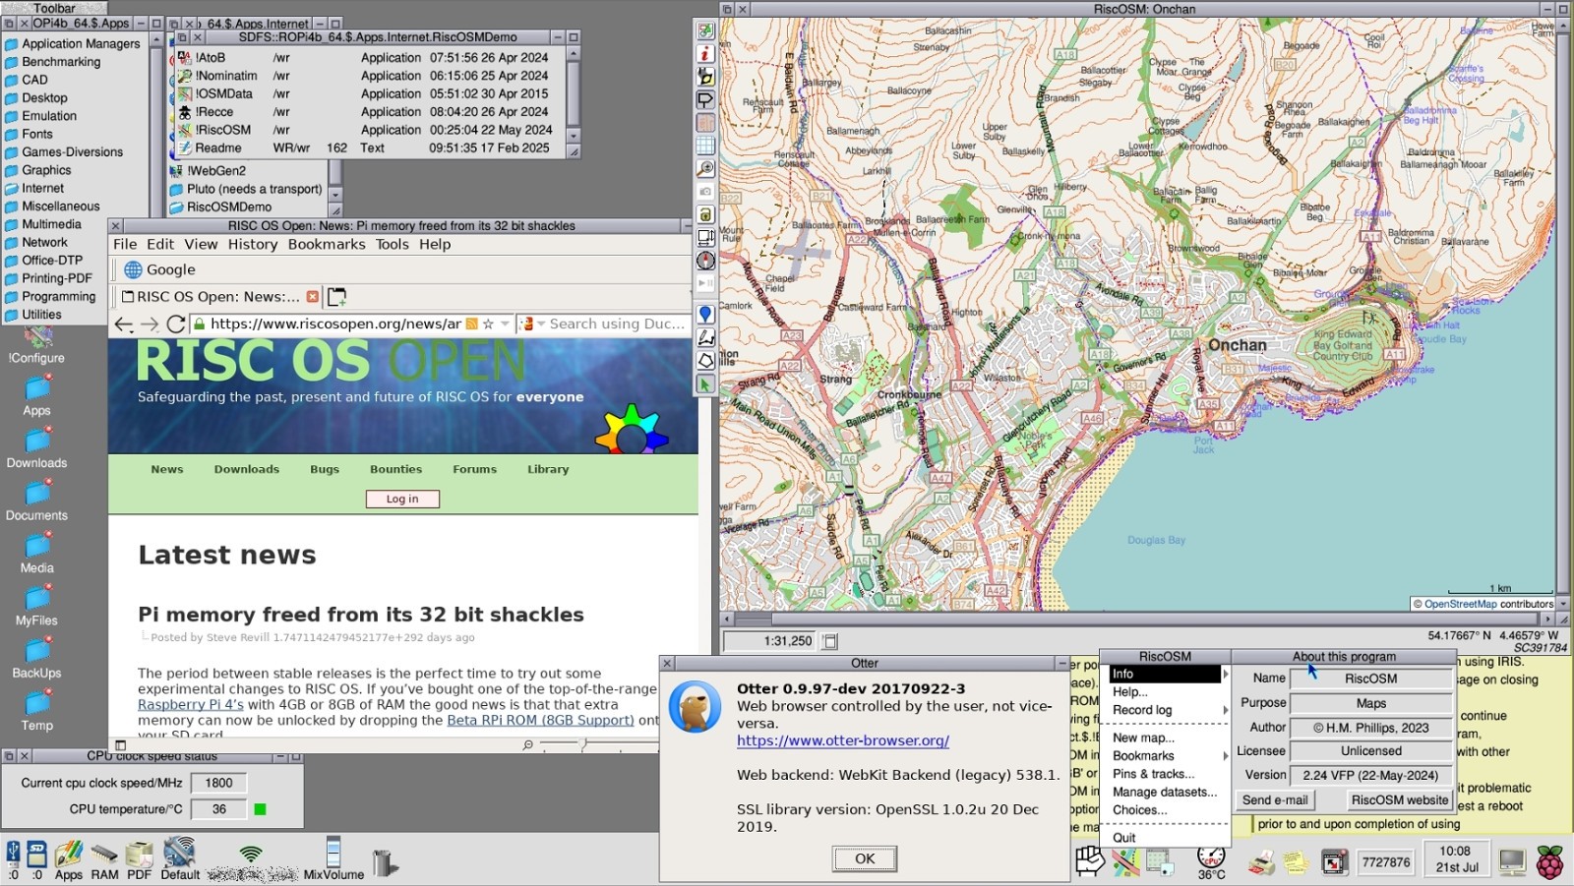Open Choices... from the RiscOSM menu
This screenshot has height=886, width=1574.
click(x=1139, y=810)
